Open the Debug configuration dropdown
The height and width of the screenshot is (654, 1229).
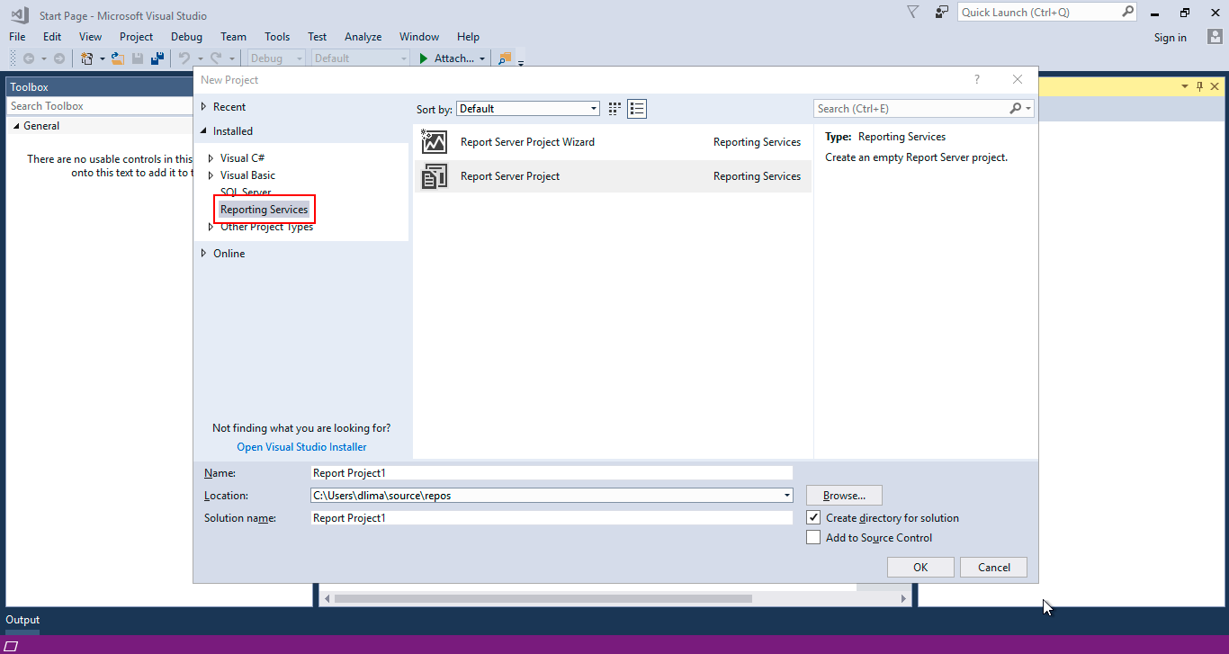coord(278,58)
